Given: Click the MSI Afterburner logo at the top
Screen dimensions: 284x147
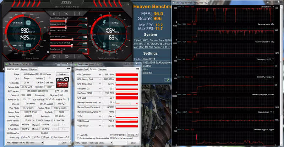Looking at the screenshot, I should tap(67, 4).
